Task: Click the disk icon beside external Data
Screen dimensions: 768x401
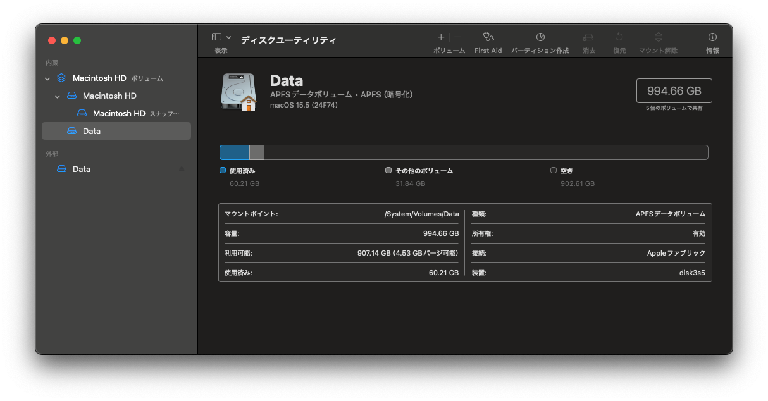Action: (61, 169)
